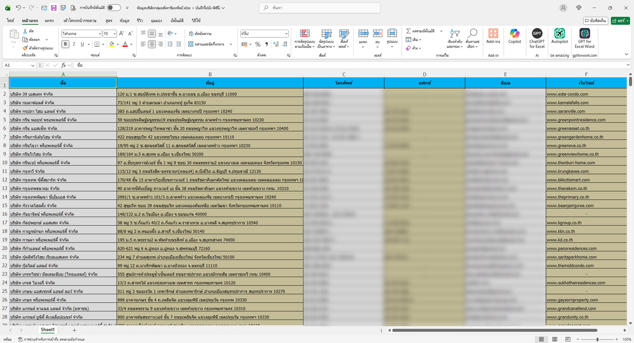The image size is (634, 343).
Task: Click the www.greenasset.co.th website cell
Action: (x=568, y=129)
